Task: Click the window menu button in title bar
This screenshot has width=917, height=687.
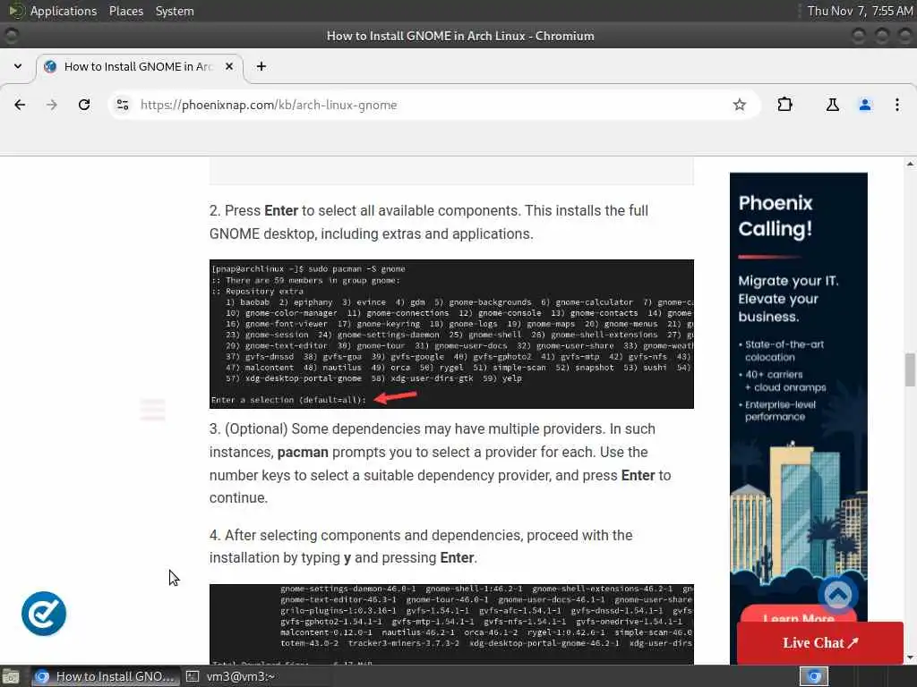Action: coord(11,36)
